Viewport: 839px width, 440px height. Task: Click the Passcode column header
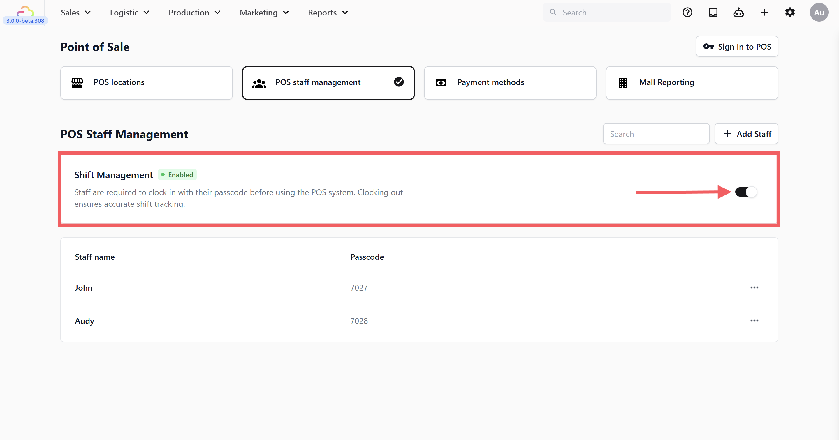point(367,257)
